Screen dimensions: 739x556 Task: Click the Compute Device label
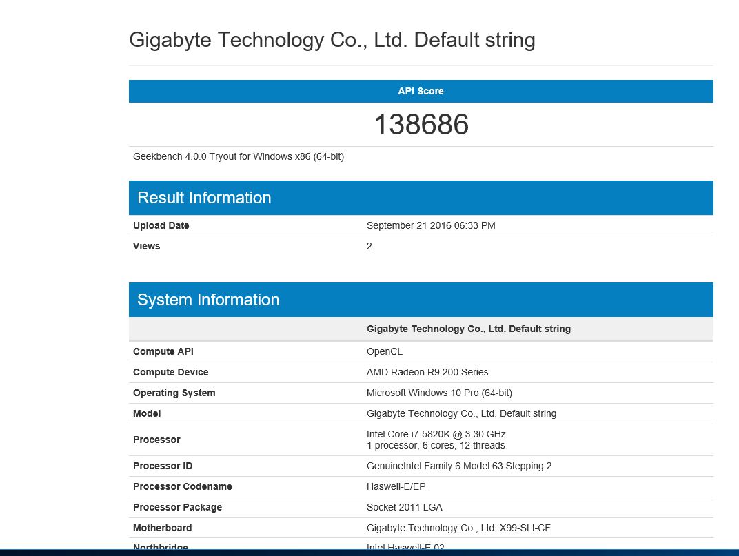170,372
